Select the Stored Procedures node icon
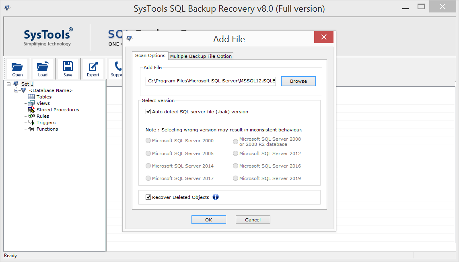 pos(31,110)
